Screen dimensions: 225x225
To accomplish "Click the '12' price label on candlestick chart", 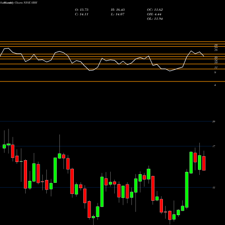I will 214,188.
